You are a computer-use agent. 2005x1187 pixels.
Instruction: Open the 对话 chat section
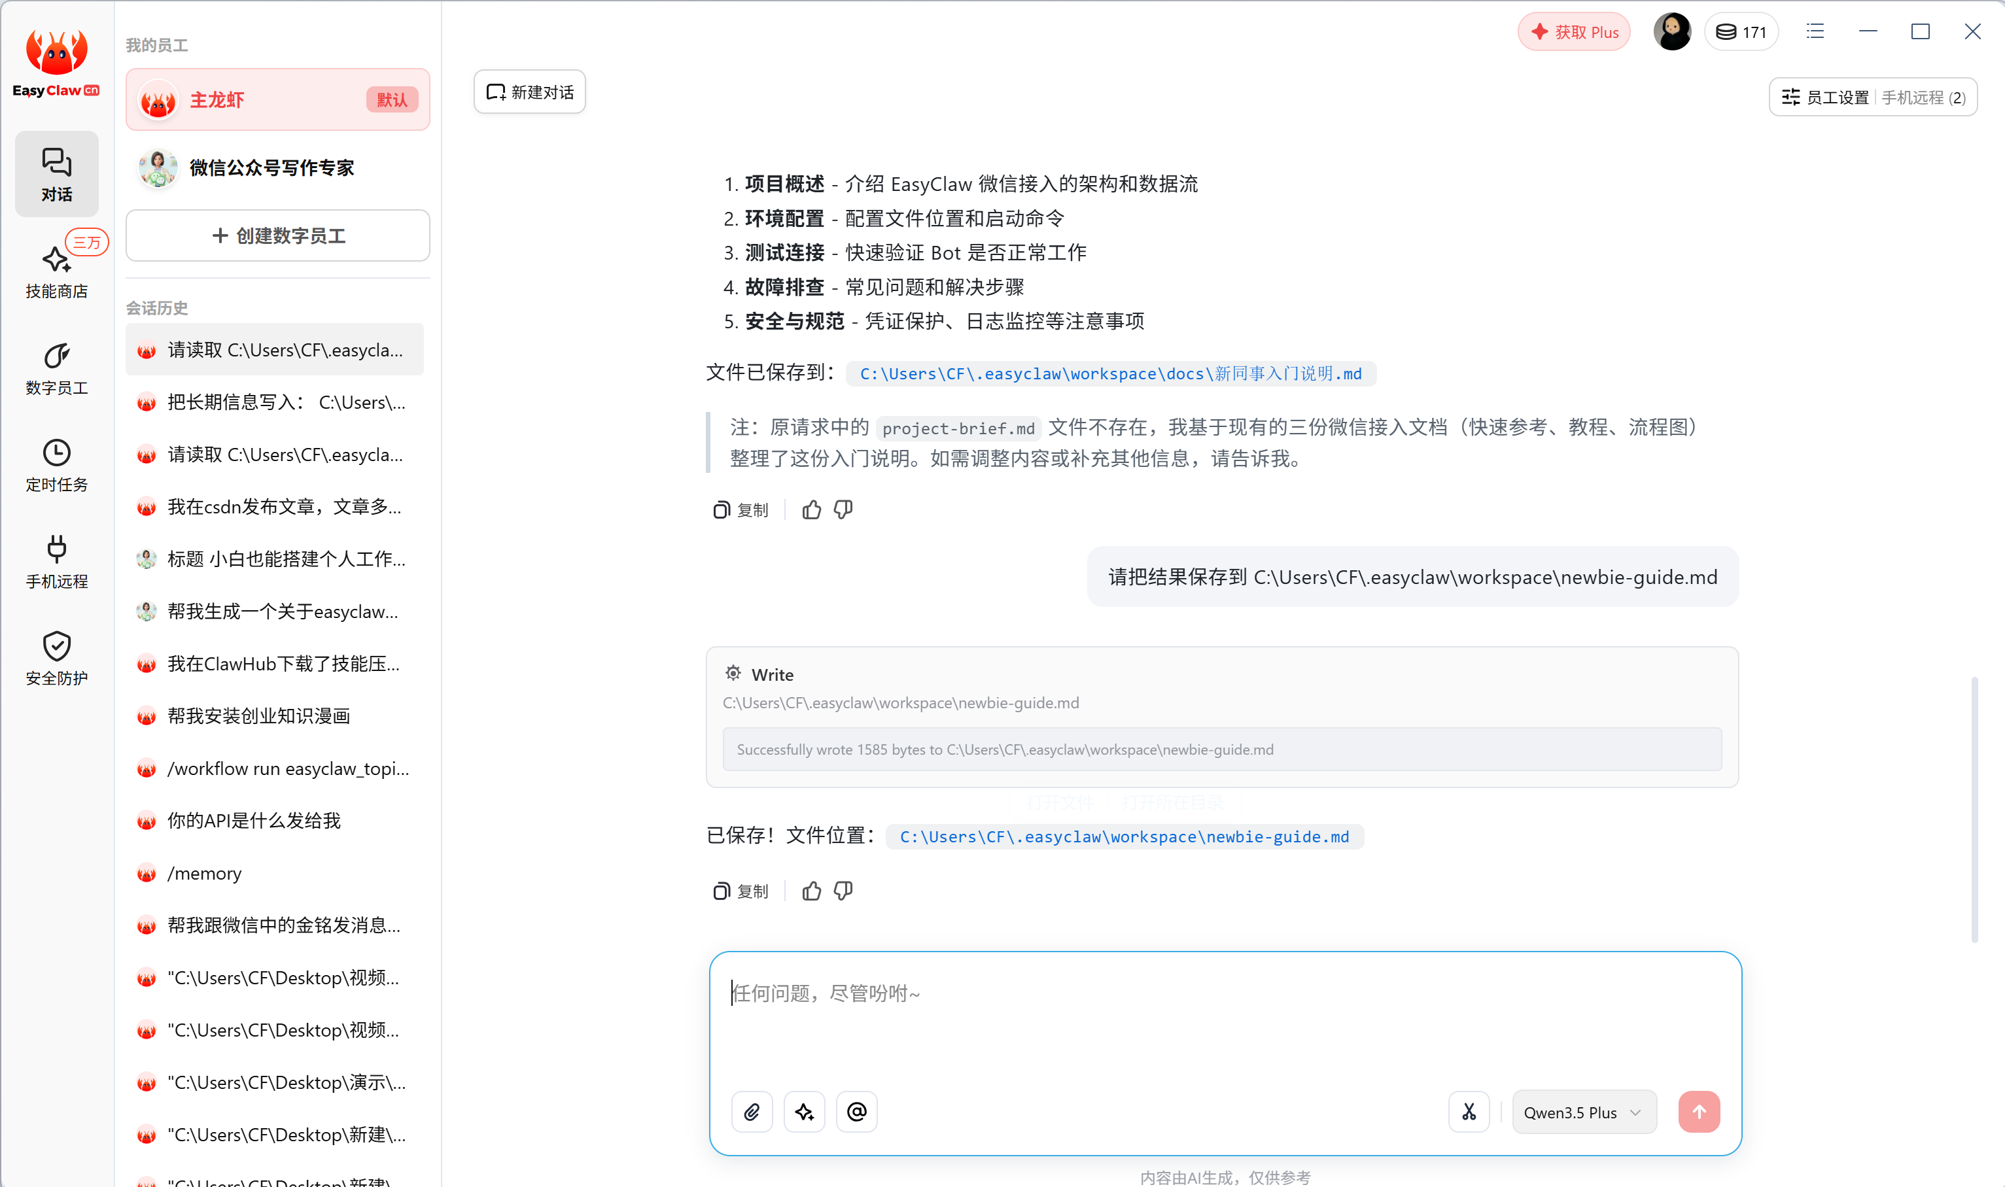coord(56,175)
